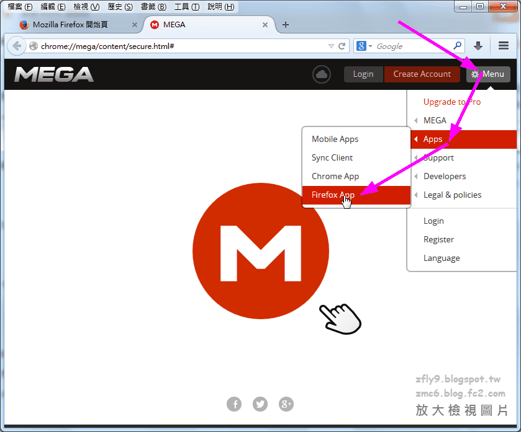
Task: Open the 檔案 (F) menu
Action: tap(20, 7)
